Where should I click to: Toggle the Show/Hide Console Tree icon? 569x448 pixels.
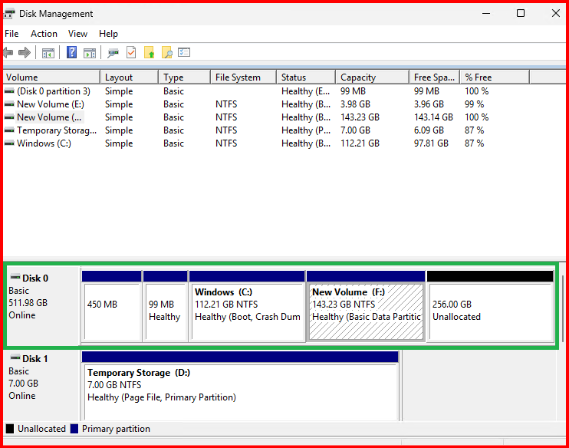(48, 53)
